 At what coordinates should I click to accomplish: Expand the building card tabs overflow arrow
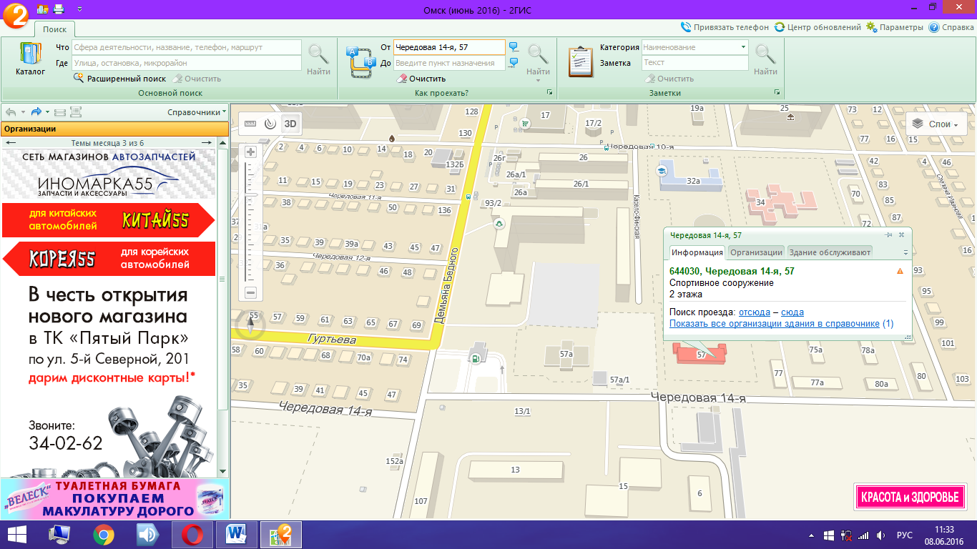point(905,253)
